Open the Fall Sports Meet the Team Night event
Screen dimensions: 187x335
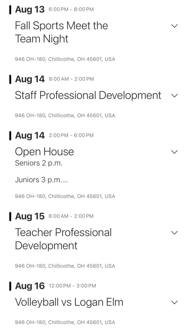click(x=62, y=32)
